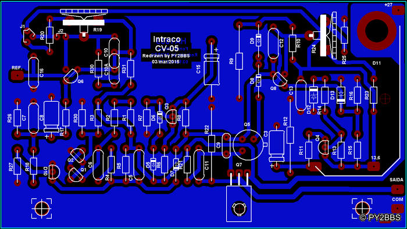Click the D12 diode symbol
The height and width of the screenshot is (229, 407).
tap(314, 95)
